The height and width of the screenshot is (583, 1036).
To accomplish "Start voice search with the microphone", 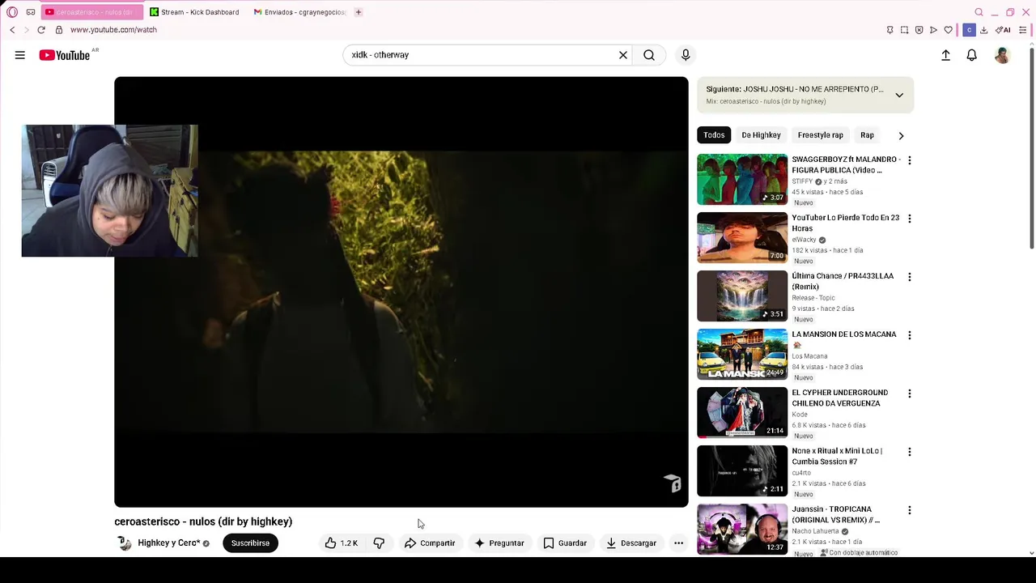I will tap(686, 55).
